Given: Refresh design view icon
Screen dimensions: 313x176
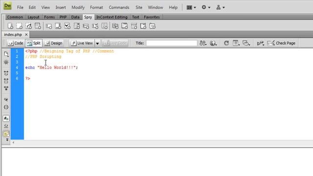Looking at the screenshot, I should [226, 43].
